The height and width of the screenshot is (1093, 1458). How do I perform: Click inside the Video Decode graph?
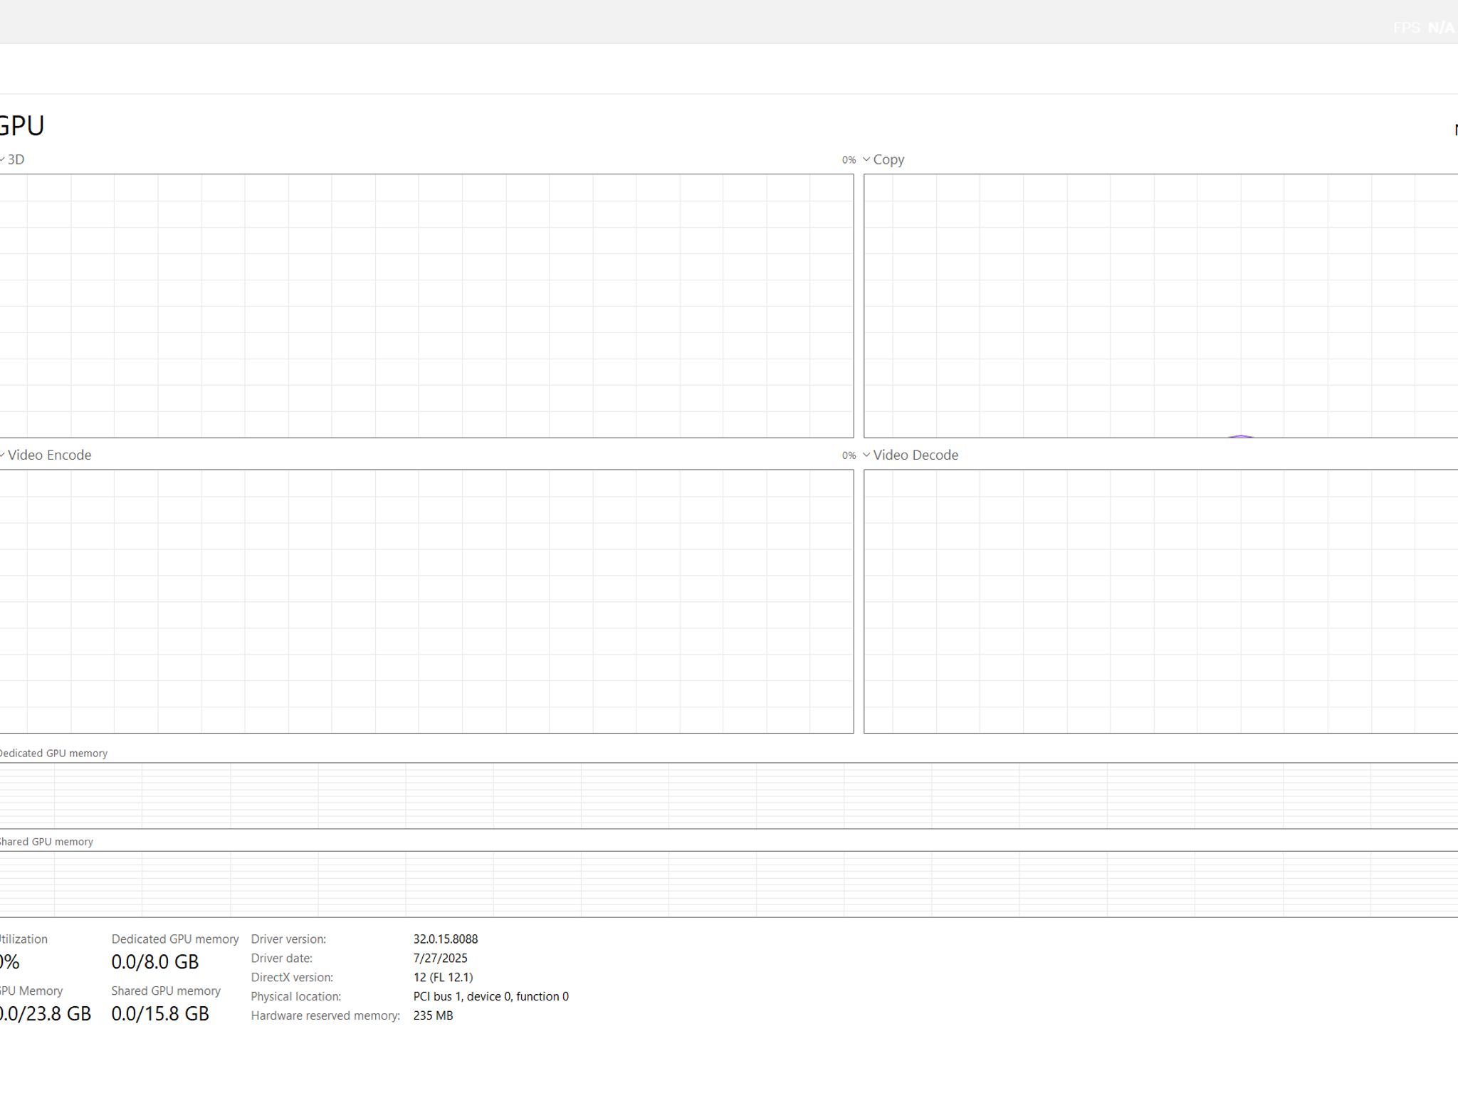tap(1161, 601)
